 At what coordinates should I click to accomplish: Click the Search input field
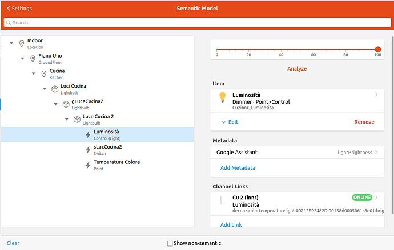(197, 23)
